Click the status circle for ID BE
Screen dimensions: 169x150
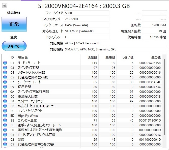pyautogui.click(x=5, y=120)
